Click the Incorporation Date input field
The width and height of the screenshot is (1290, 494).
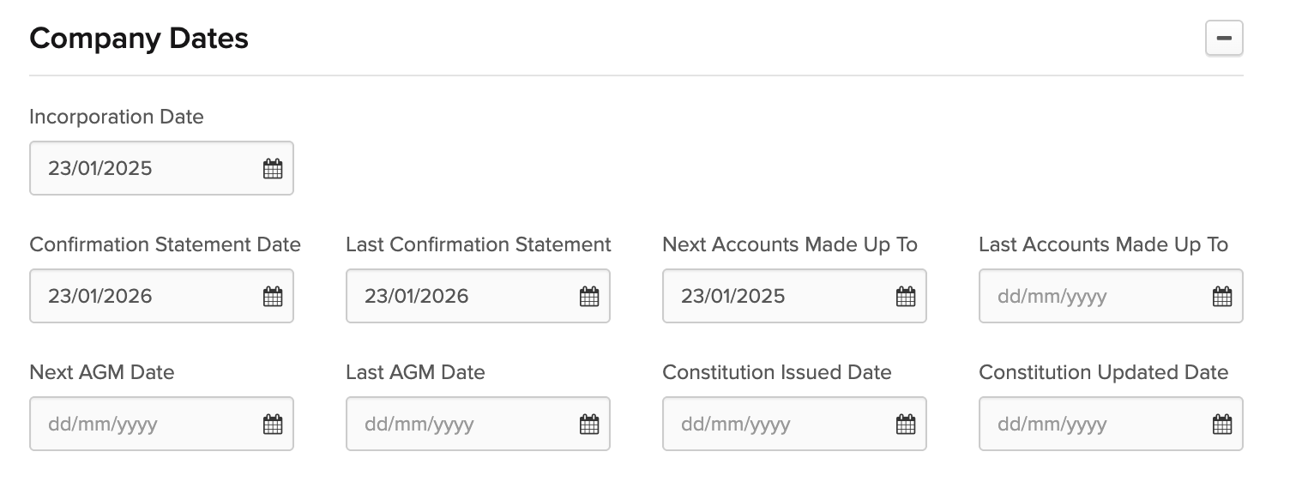click(x=161, y=168)
